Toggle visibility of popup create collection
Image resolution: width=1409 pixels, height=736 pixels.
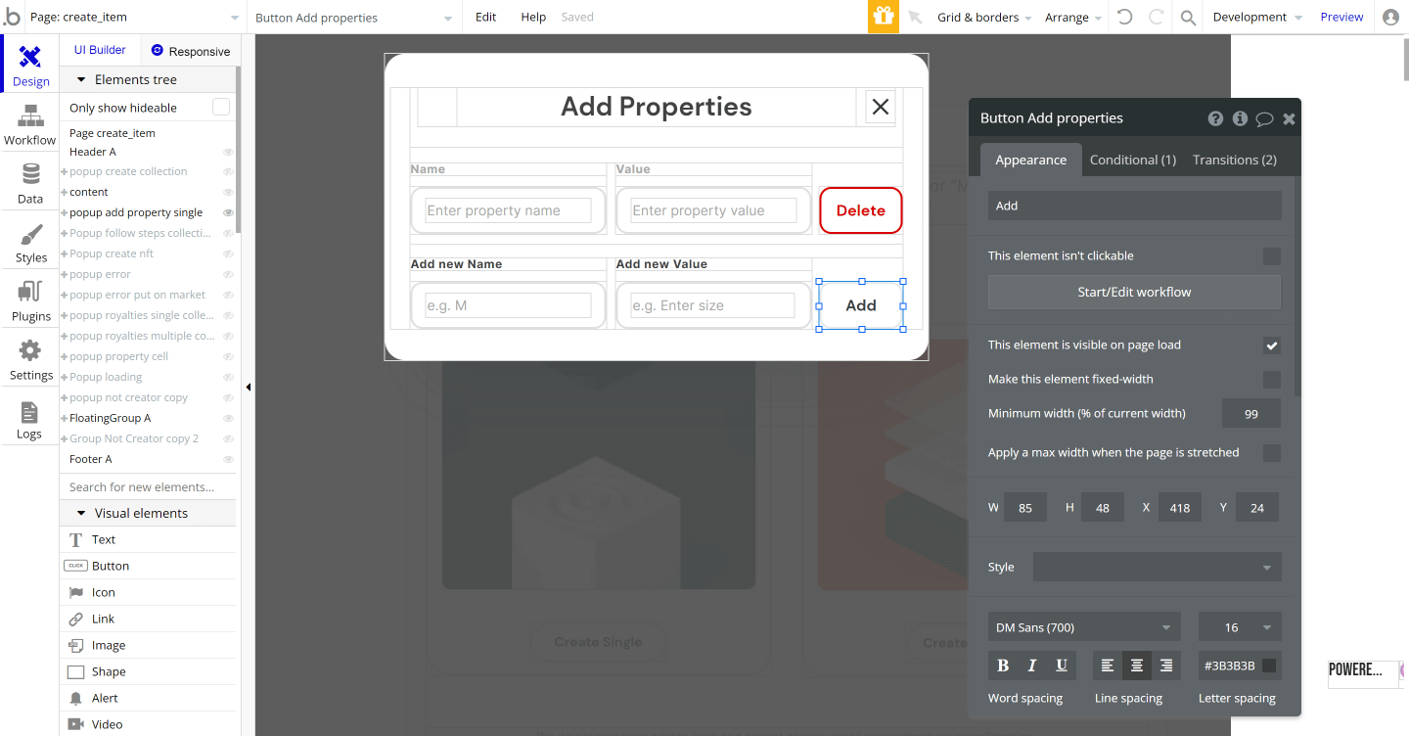click(x=227, y=170)
